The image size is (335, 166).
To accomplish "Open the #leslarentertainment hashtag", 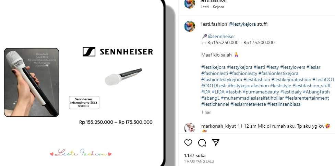I will pyautogui.click(x=307, y=98).
